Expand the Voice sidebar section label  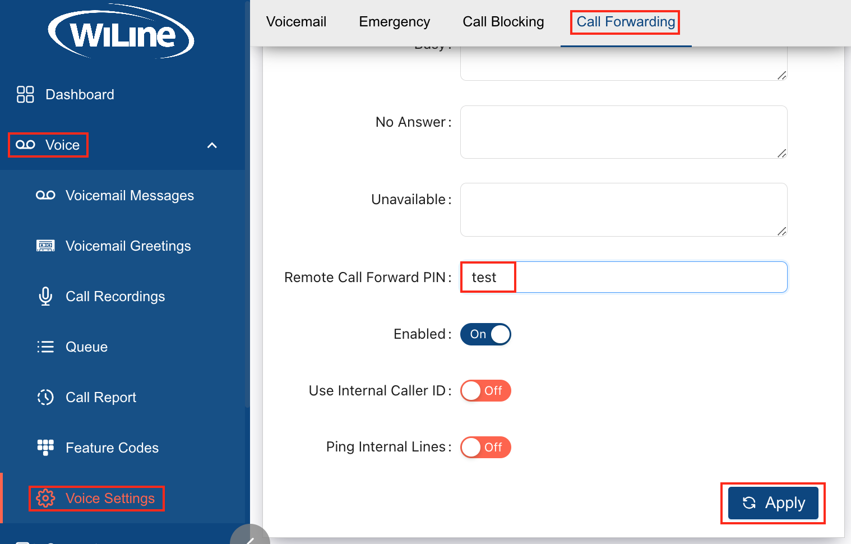coord(63,145)
